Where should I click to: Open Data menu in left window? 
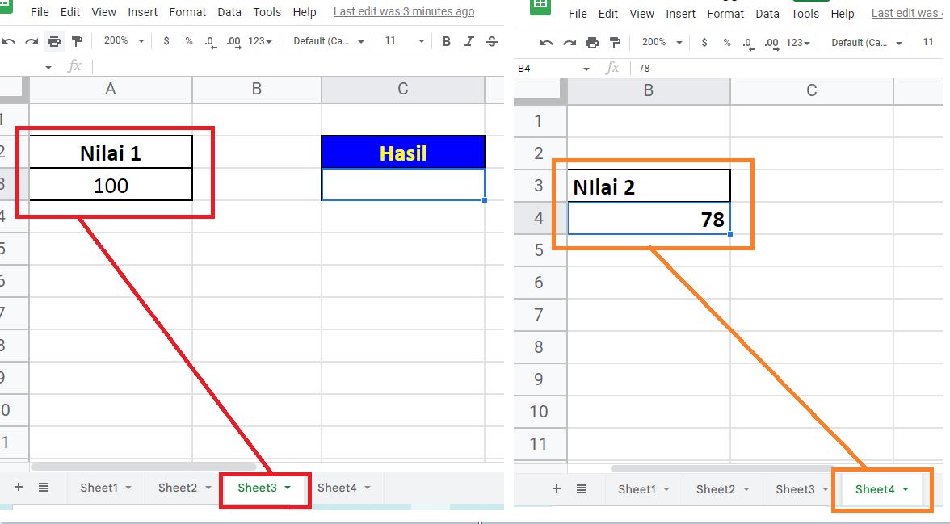(x=229, y=12)
